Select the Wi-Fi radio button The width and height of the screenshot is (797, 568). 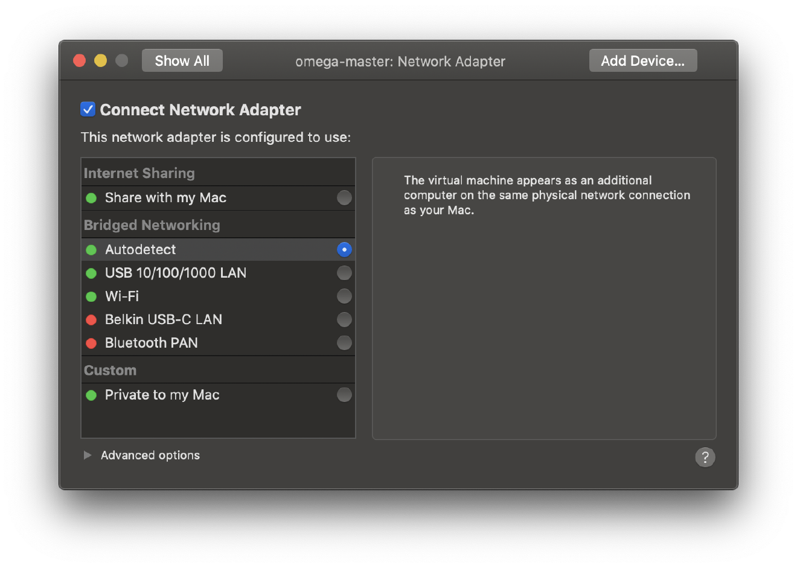point(344,296)
